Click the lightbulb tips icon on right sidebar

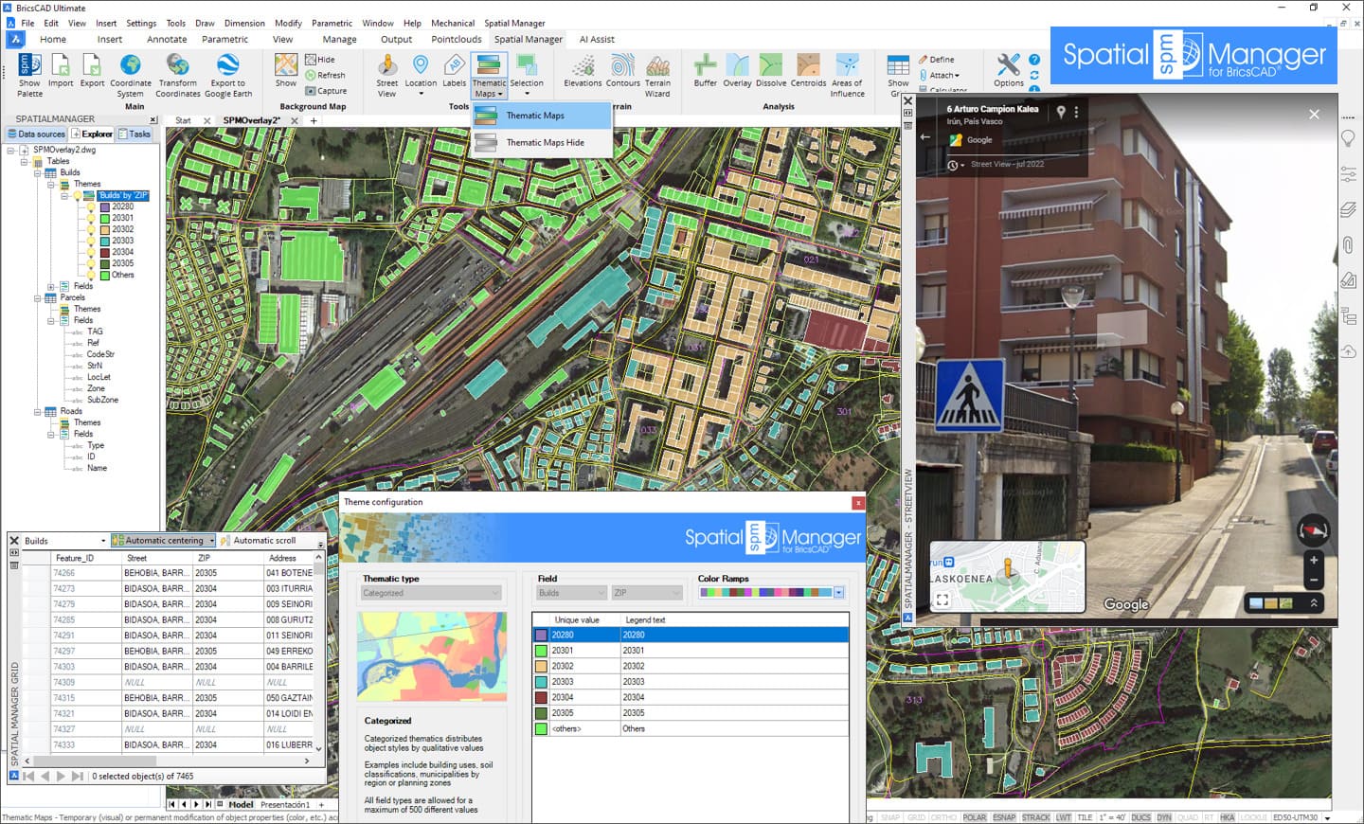(x=1348, y=138)
